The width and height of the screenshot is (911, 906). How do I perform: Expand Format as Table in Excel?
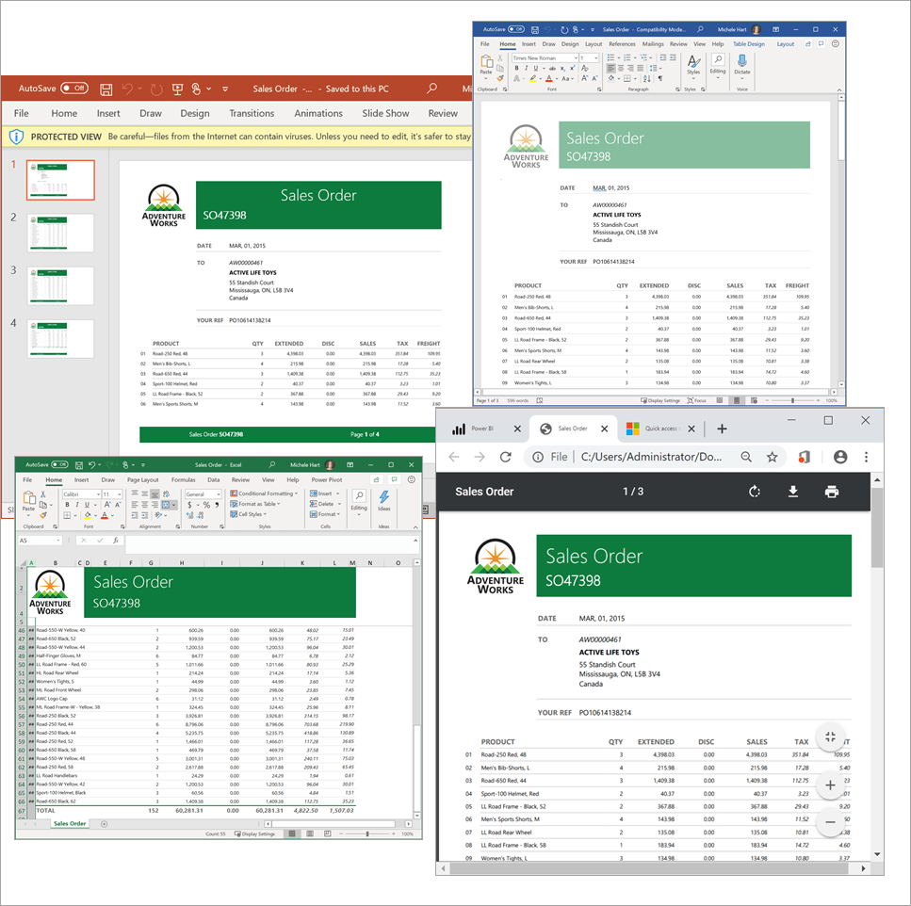[x=255, y=504]
